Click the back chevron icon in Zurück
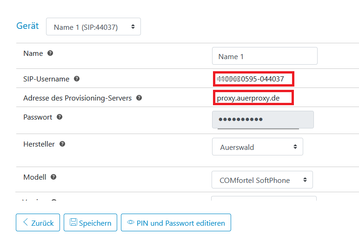 pyautogui.click(x=26, y=222)
